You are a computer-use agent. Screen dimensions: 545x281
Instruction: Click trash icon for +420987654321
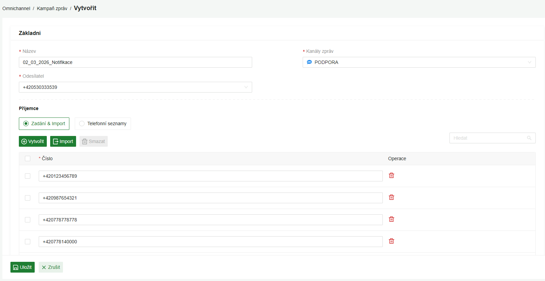pos(391,197)
